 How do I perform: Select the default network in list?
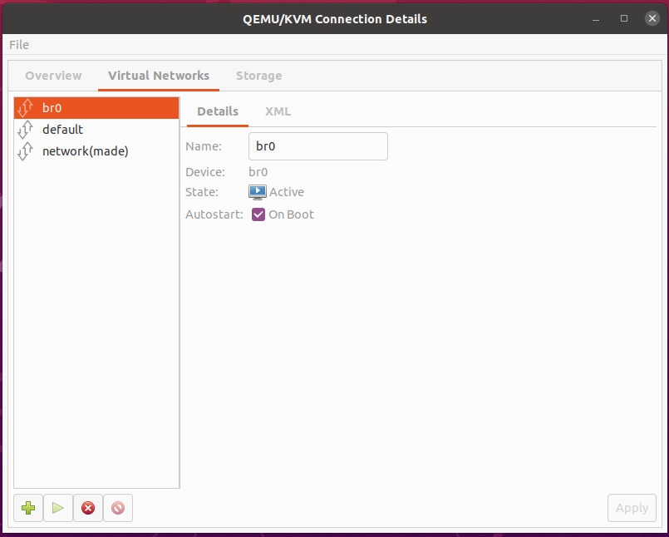point(96,130)
